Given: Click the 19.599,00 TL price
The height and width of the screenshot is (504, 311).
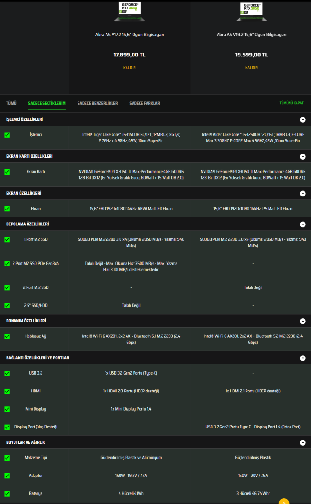Looking at the screenshot, I should tap(252, 55).
